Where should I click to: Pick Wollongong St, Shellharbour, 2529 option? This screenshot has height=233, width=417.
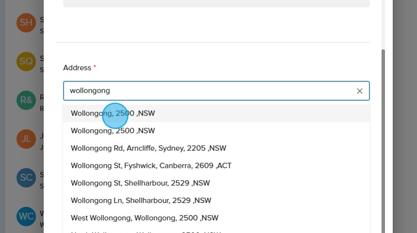coord(140,183)
